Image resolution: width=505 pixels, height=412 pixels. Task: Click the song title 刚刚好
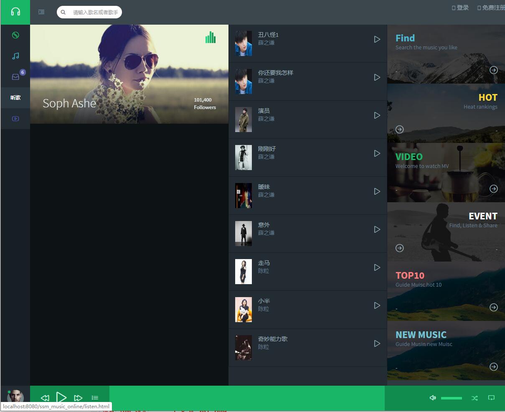coord(267,149)
